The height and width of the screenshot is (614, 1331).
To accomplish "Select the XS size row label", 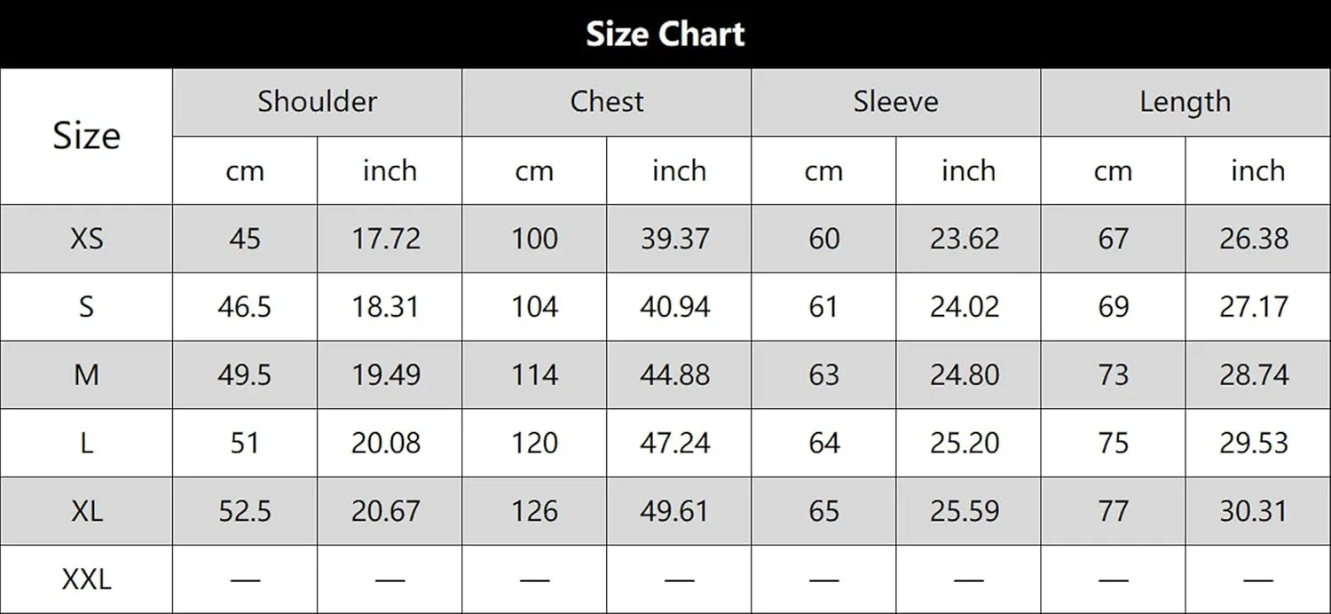I will coord(86,239).
